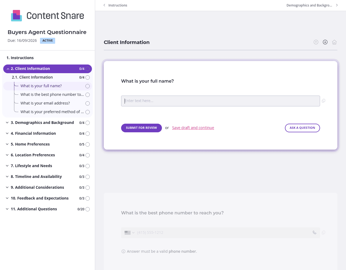Viewport: 346px width, 270px height.
Task: Click the down arrow section navigation icon
Action: click(x=325, y=42)
